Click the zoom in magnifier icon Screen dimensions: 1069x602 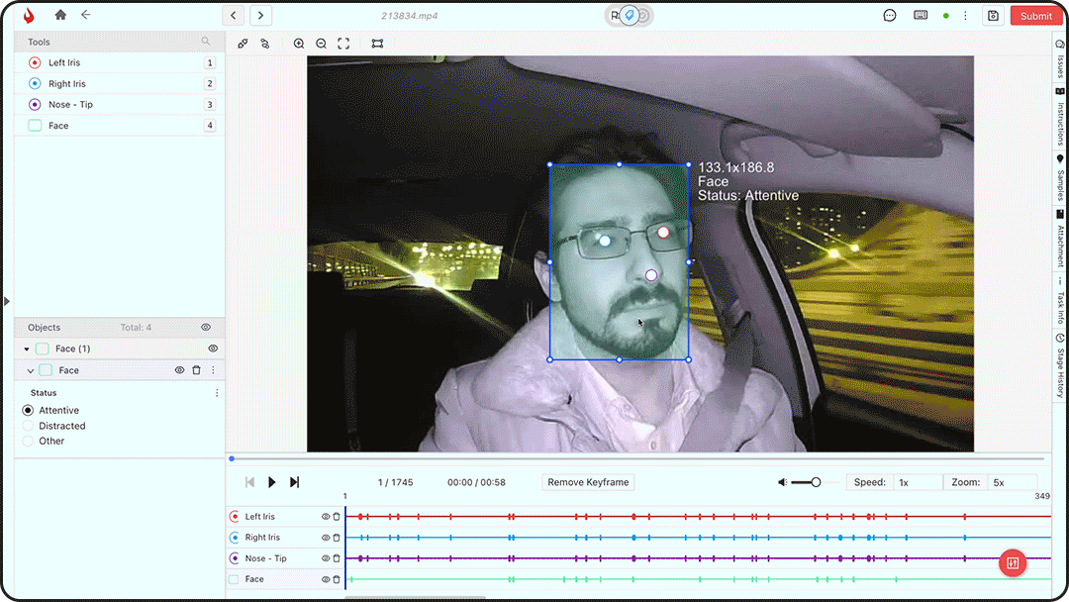pyautogui.click(x=299, y=44)
